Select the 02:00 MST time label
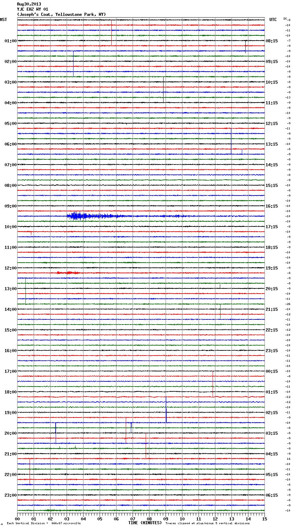 point(11,62)
